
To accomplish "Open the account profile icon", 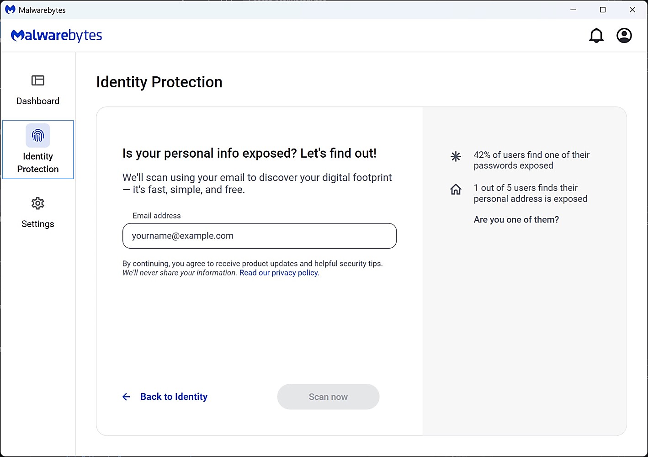I will (x=624, y=36).
